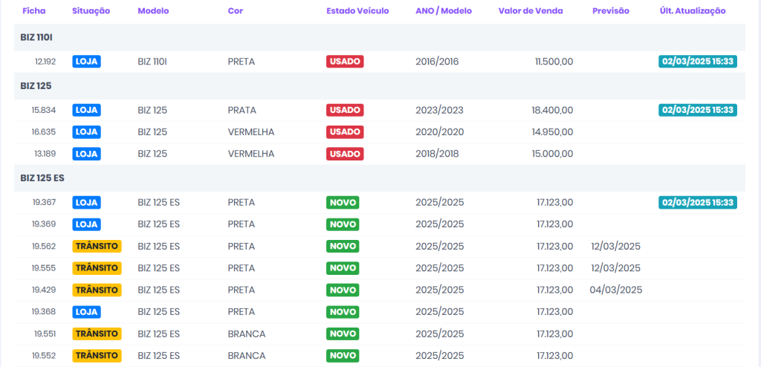The image size is (761, 367).
Task: Sort by Valor de Venda column
Action: point(531,11)
